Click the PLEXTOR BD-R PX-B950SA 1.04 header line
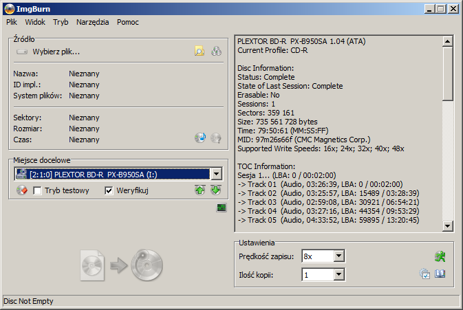The width and height of the screenshot is (463, 310). [x=301, y=41]
